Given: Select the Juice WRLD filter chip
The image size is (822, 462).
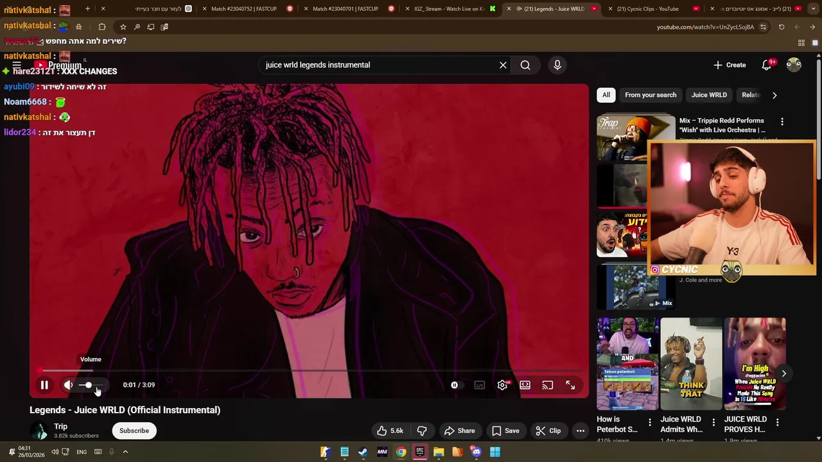Looking at the screenshot, I should [x=709, y=95].
